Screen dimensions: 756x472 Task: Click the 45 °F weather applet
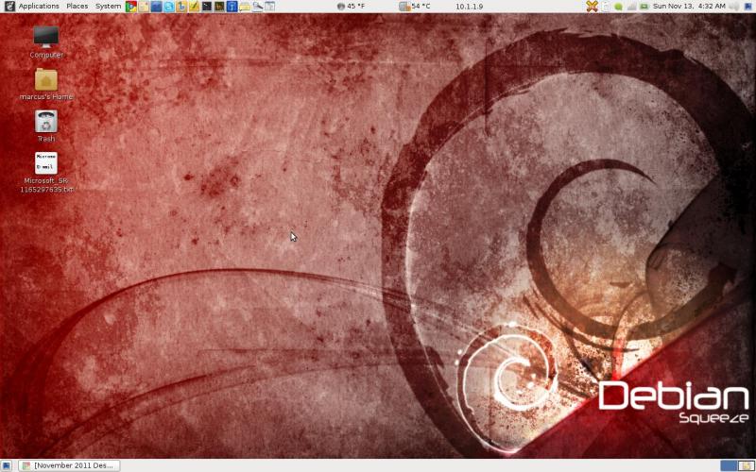click(x=351, y=7)
